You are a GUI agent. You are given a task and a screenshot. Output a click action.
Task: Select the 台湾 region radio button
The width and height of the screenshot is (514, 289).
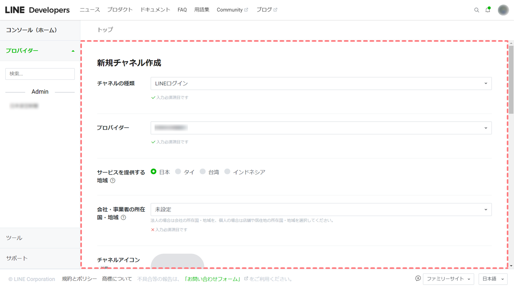point(203,171)
